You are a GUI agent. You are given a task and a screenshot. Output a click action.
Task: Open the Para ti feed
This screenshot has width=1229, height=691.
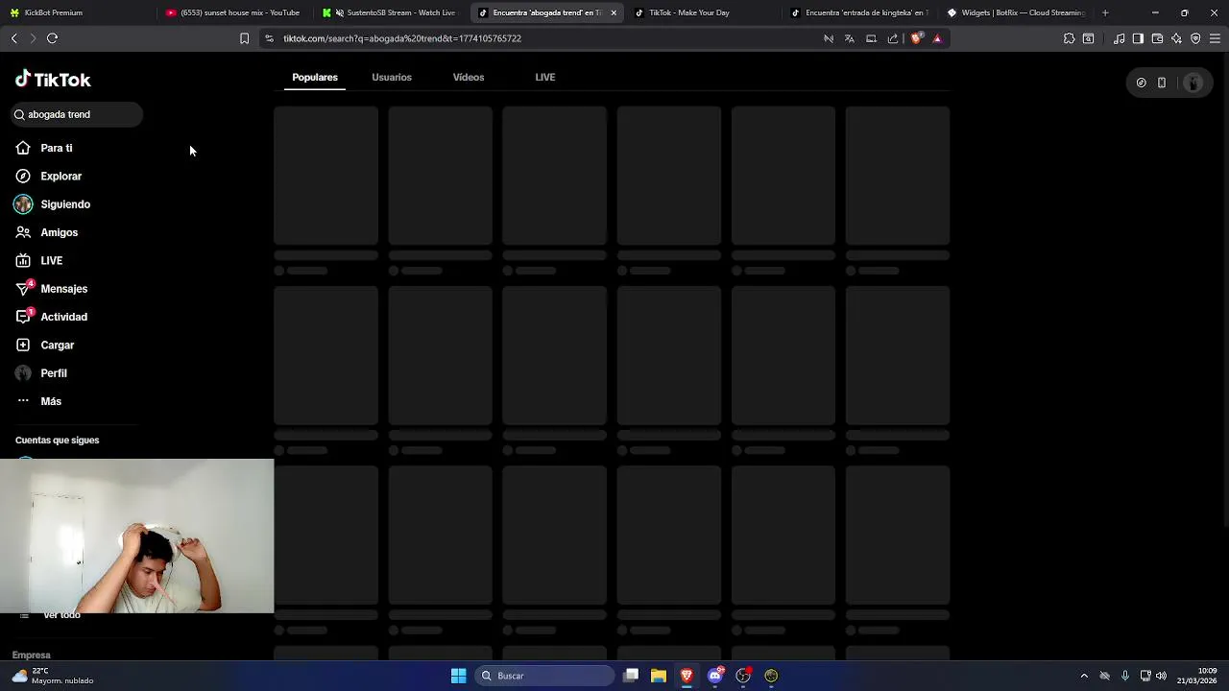pyautogui.click(x=57, y=148)
